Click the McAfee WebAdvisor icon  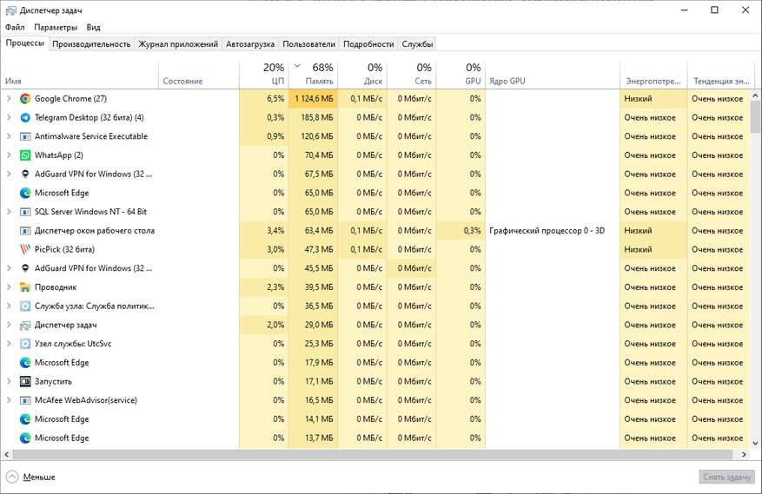(25, 400)
